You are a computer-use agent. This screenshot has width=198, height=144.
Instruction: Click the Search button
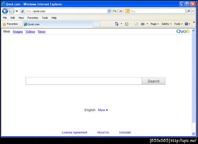(153, 81)
